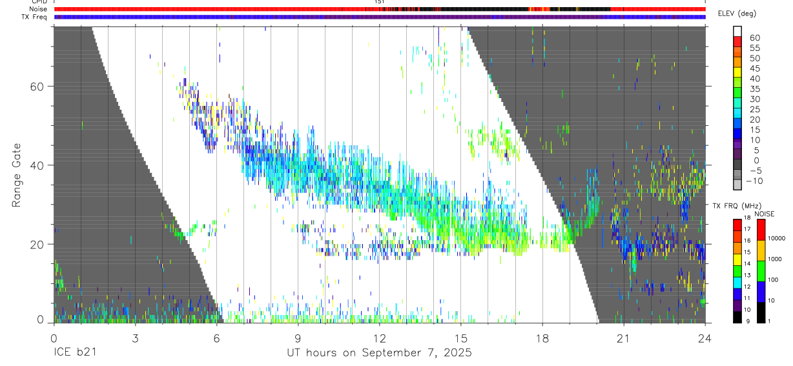The width and height of the screenshot is (793, 366).
Task: Click the NOISE scale label '10000'
Action: (x=778, y=238)
